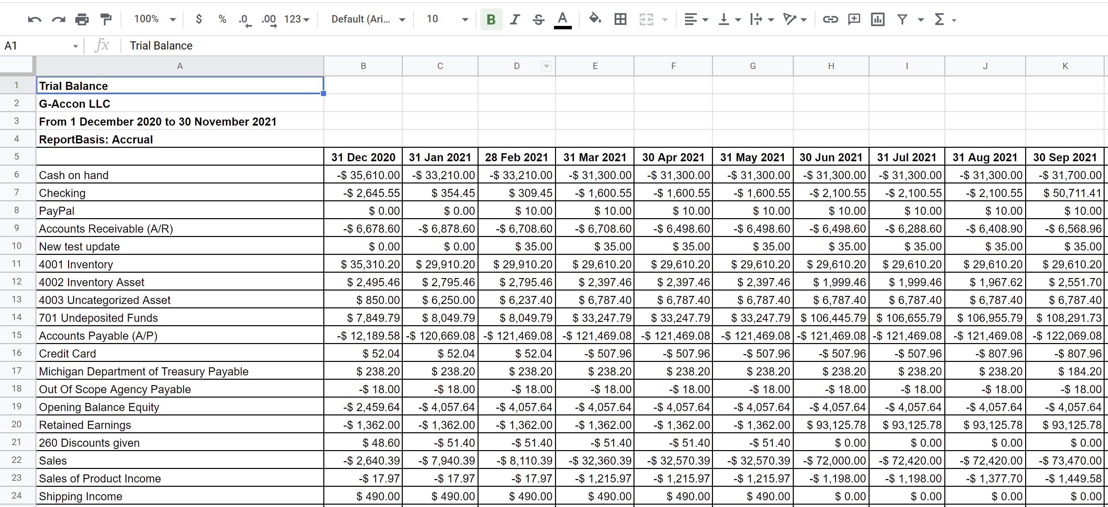Viewport: 1108px width, 507px height.
Task: Click the '30 Sep 2021' header cell
Action: click(1065, 157)
